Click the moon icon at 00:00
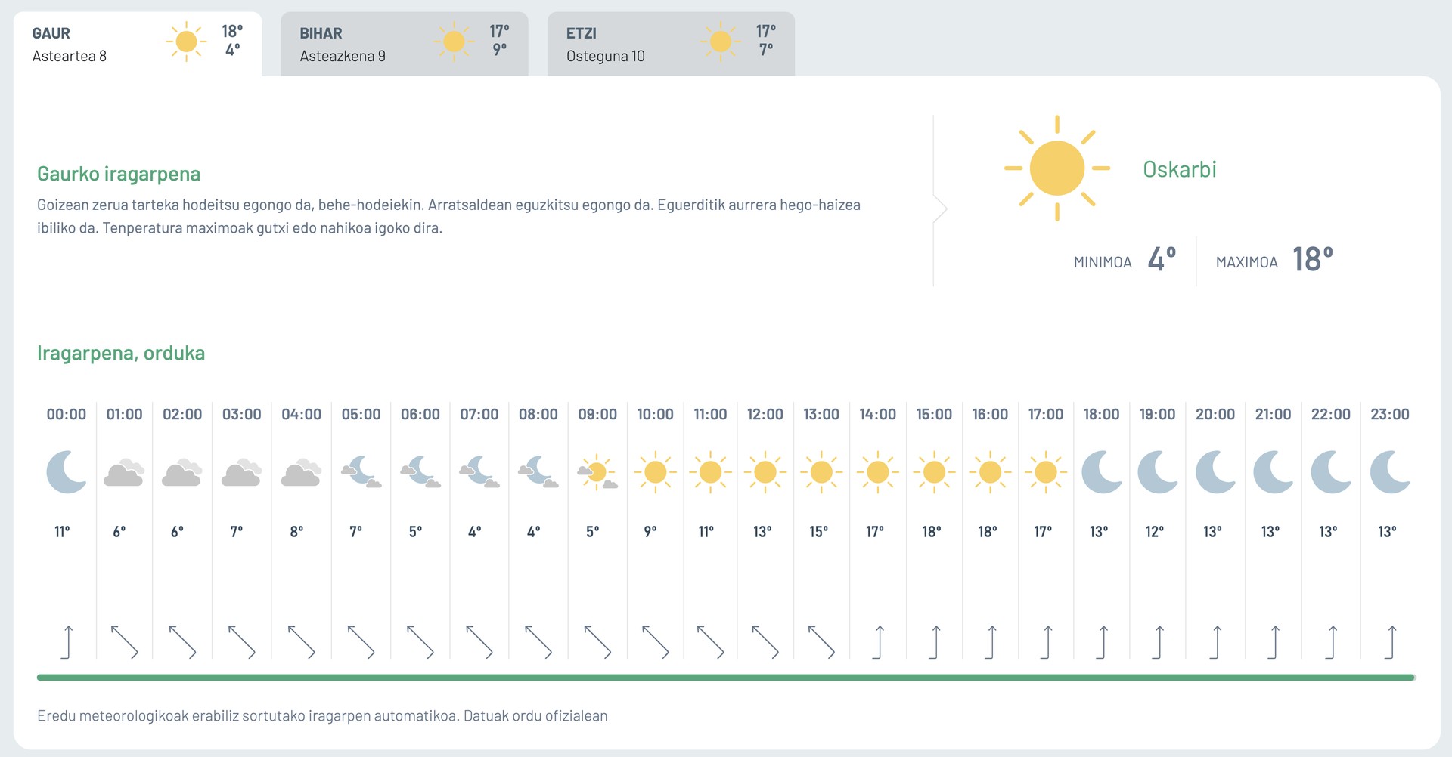The width and height of the screenshot is (1452, 757). 67,472
